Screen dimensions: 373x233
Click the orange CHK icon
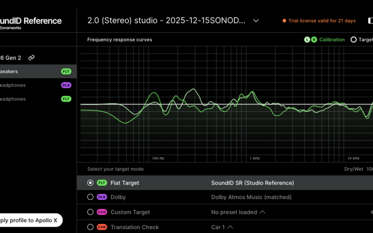click(102, 227)
